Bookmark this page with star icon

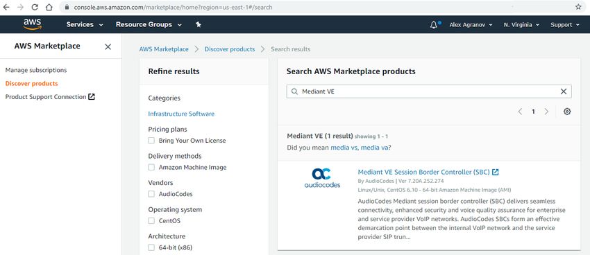pos(578,7)
